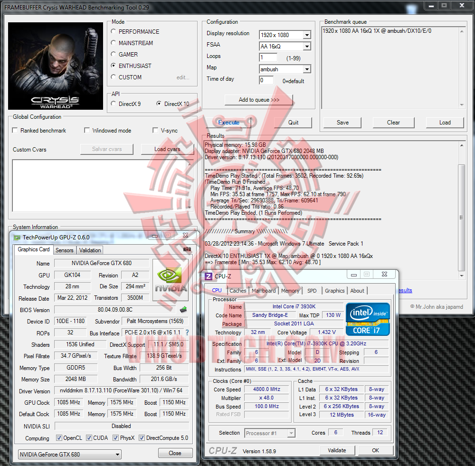Image resolution: width=475 pixels, height=466 pixels.
Task: Click the Add to queue button
Action: 259,100
